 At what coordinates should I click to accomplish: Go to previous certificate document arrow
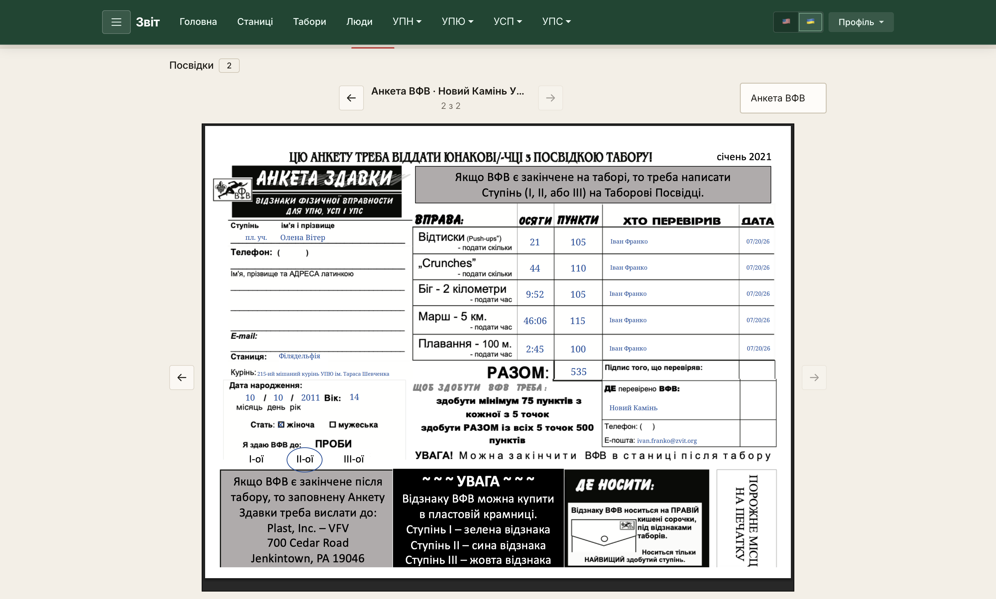coord(351,98)
